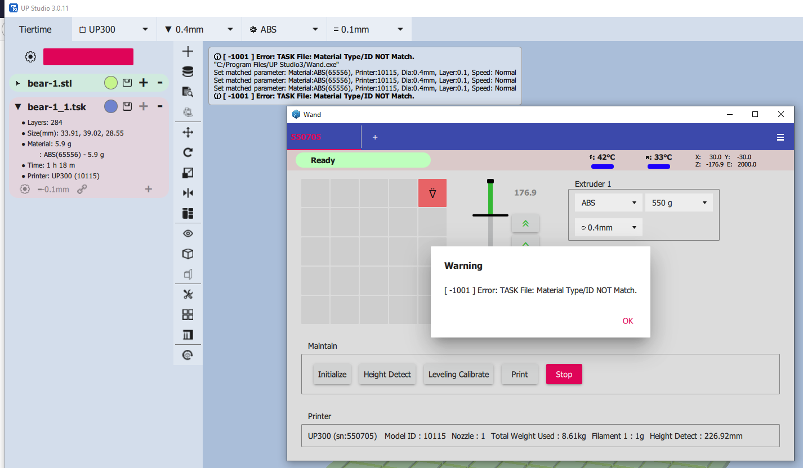Click the add model plus icon in toolbar
The width and height of the screenshot is (803, 468).
point(188,52)
